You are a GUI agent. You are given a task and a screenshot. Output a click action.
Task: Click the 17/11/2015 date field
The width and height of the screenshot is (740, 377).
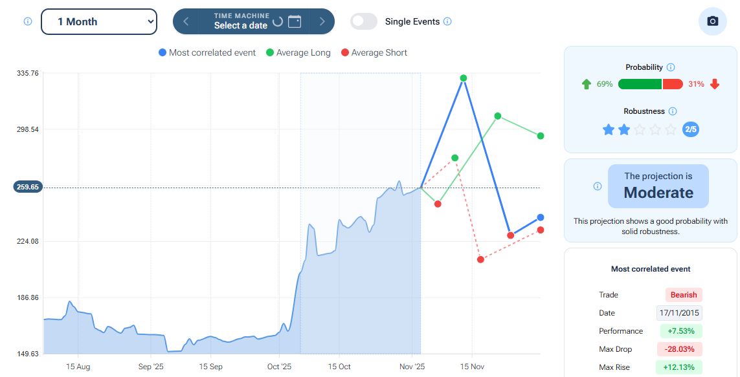[678, 313]
